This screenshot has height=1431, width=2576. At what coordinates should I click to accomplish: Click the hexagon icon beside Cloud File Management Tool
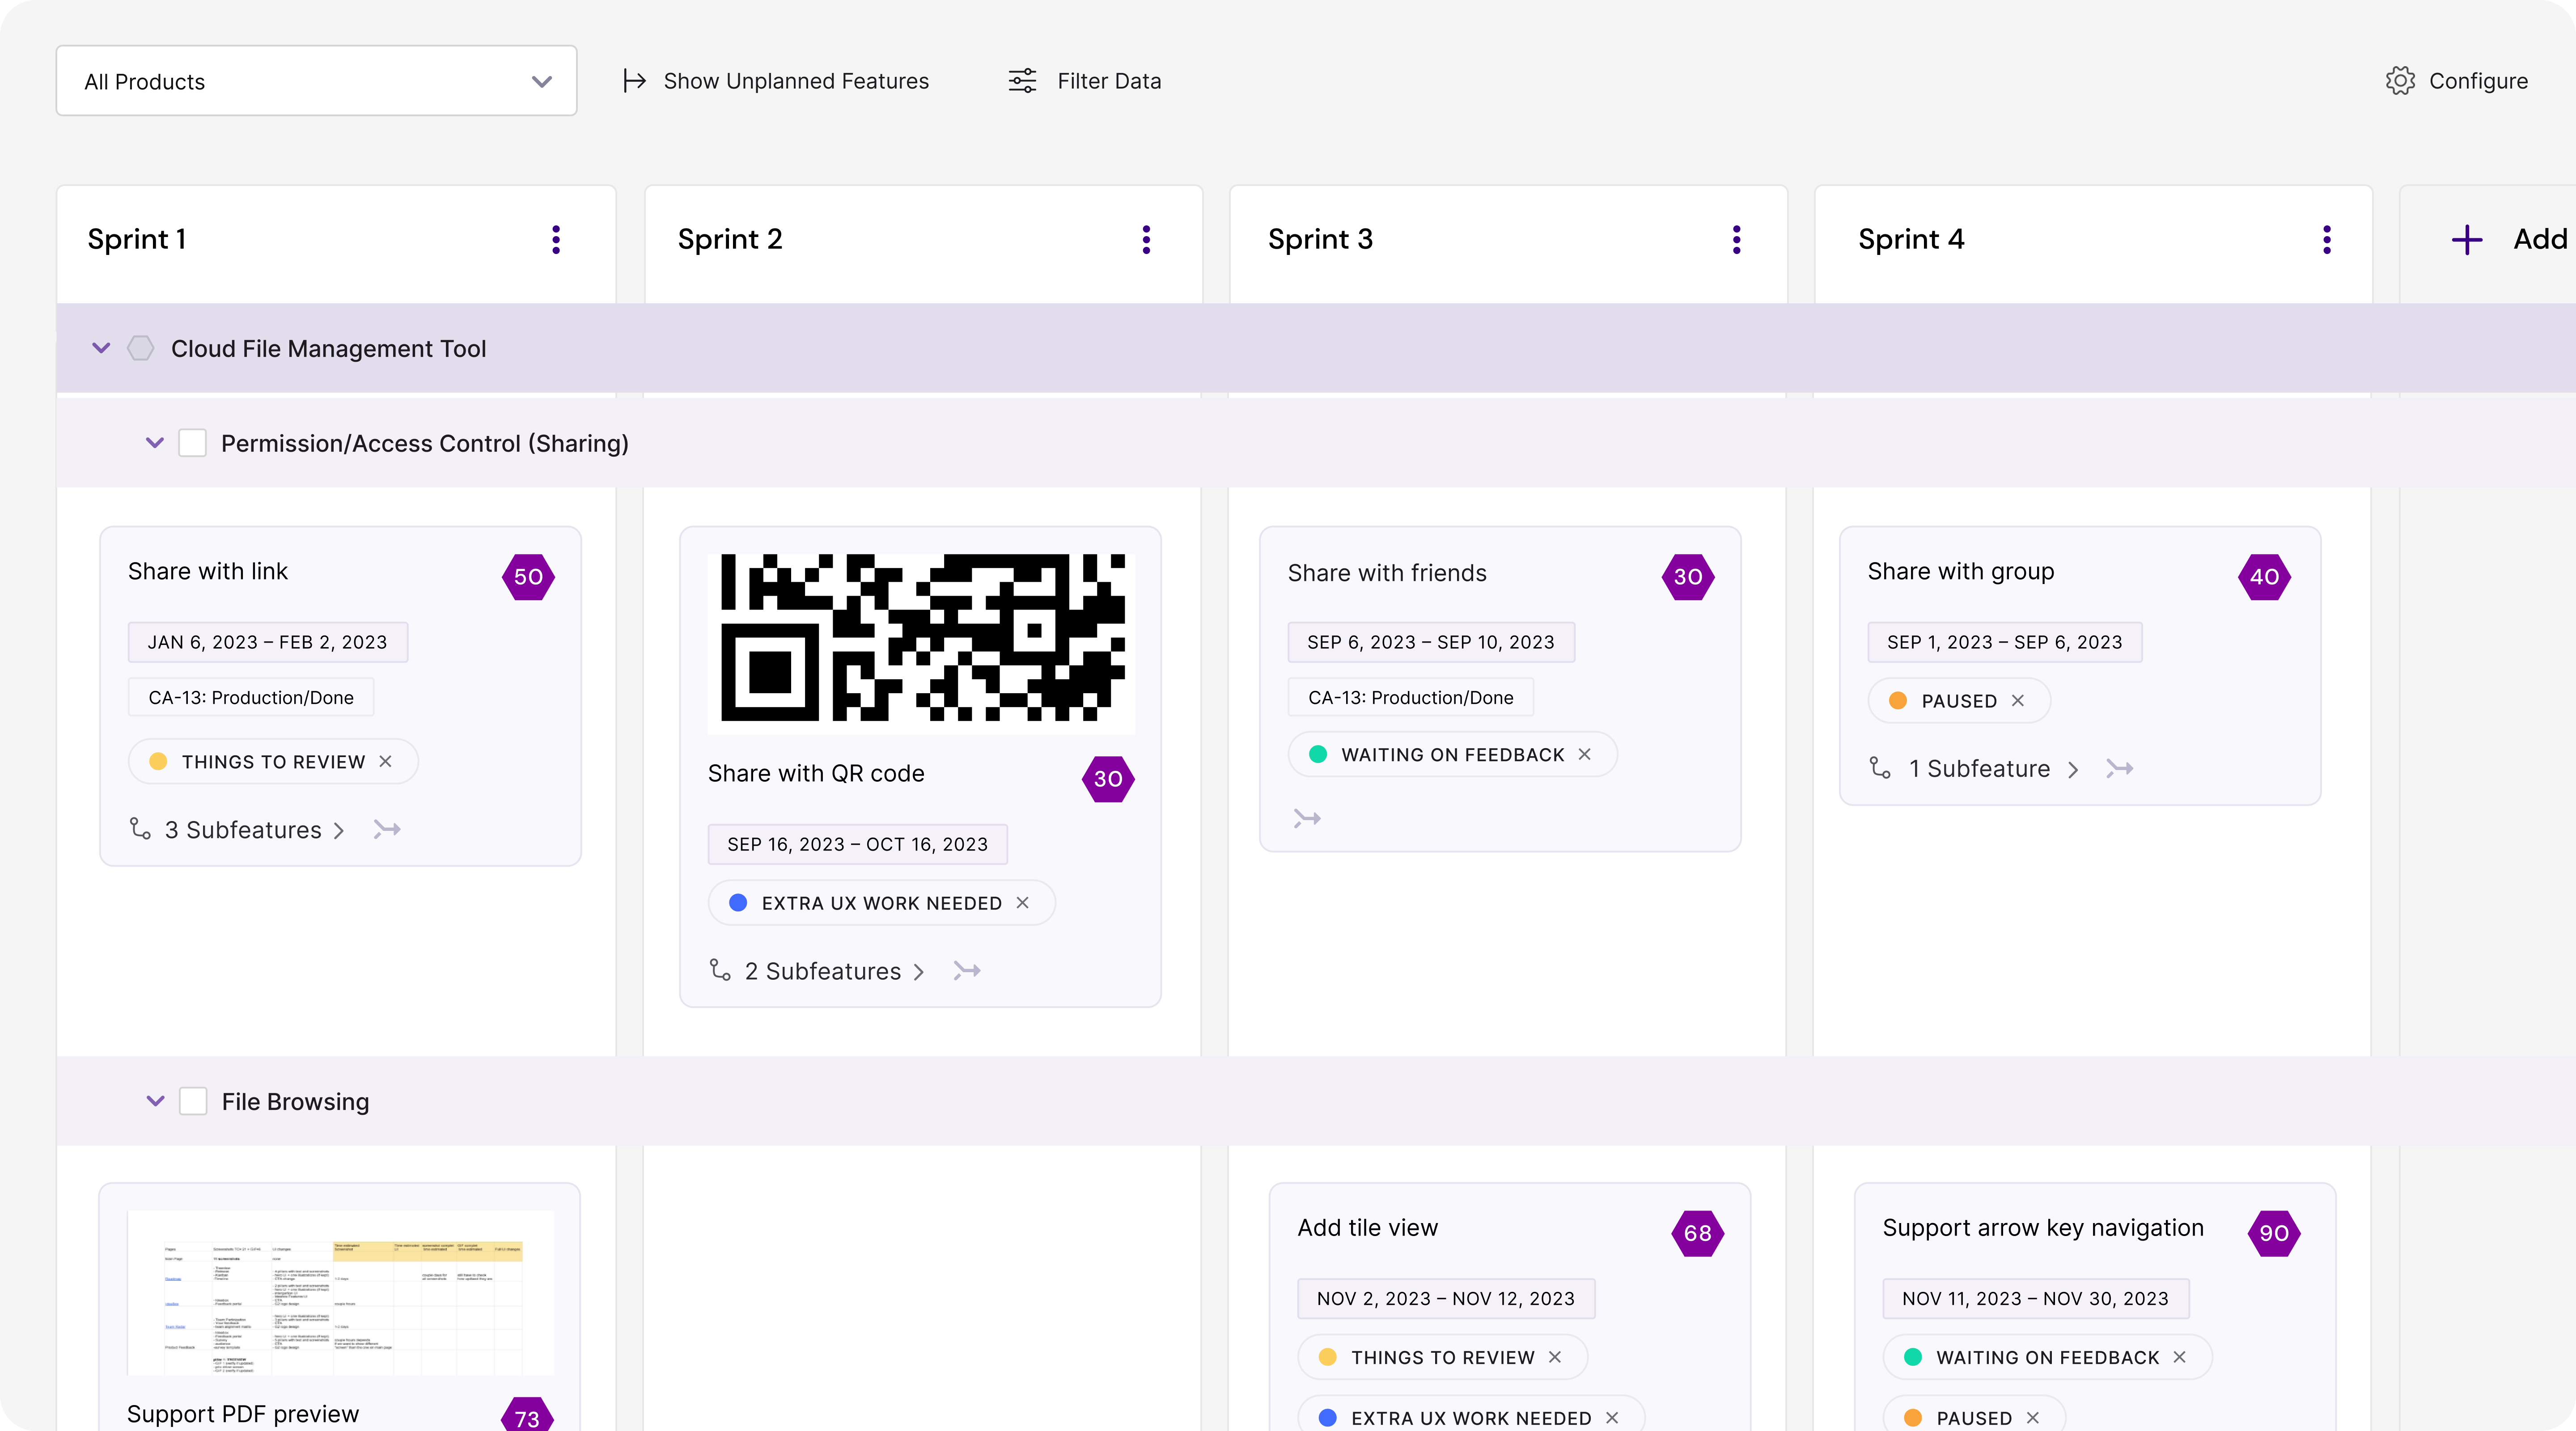click(140, 348)
